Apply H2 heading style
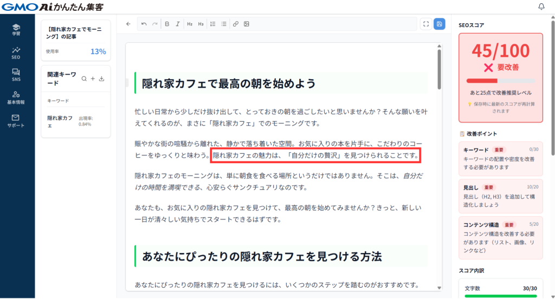This screenshot has height=299, width=555. tap(190, 24)
